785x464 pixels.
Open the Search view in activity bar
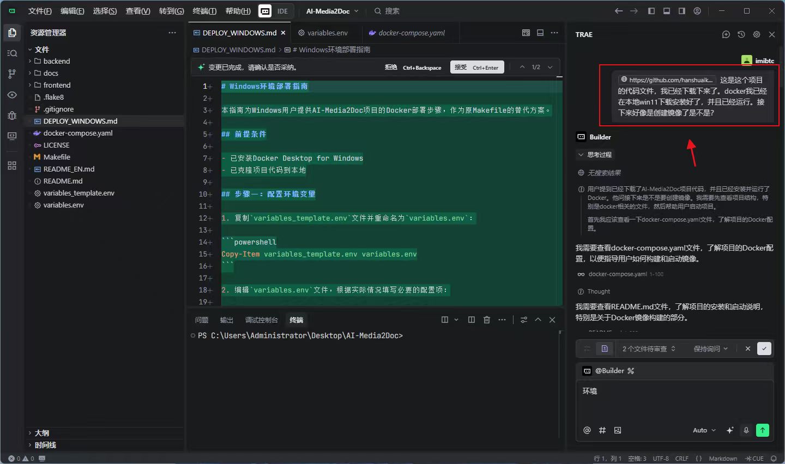click(12, 53)
